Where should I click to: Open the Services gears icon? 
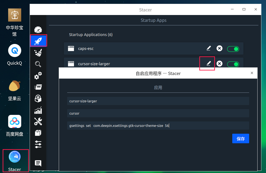point(38,76)
